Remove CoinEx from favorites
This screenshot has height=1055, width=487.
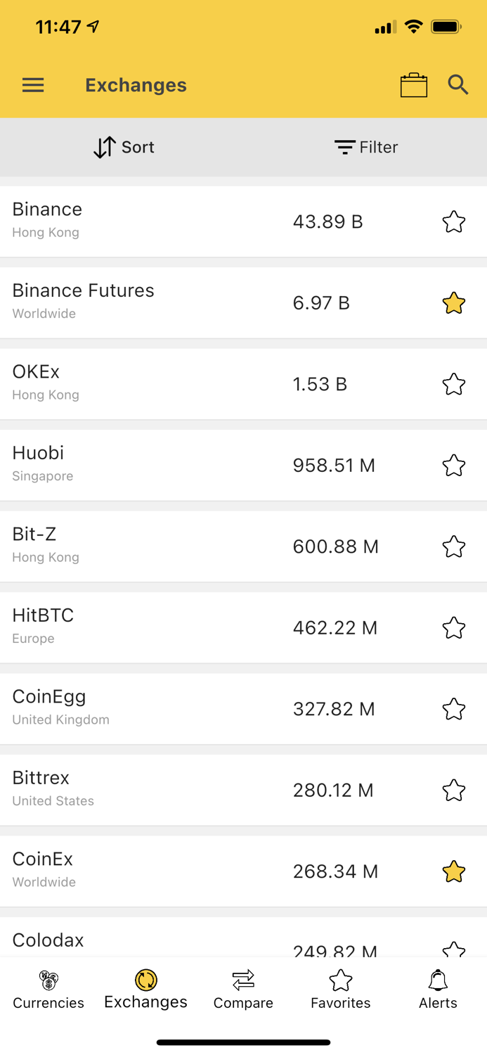(x=453, y=871)
